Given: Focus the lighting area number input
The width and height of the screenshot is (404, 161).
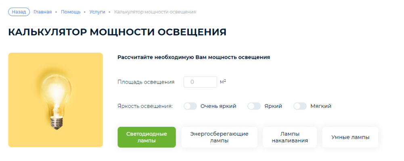Looking at the screenshot, I should coord(200,82).
